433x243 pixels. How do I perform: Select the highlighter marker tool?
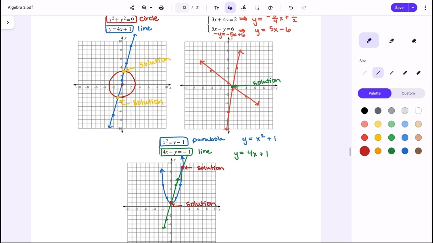tap(391, 40)
